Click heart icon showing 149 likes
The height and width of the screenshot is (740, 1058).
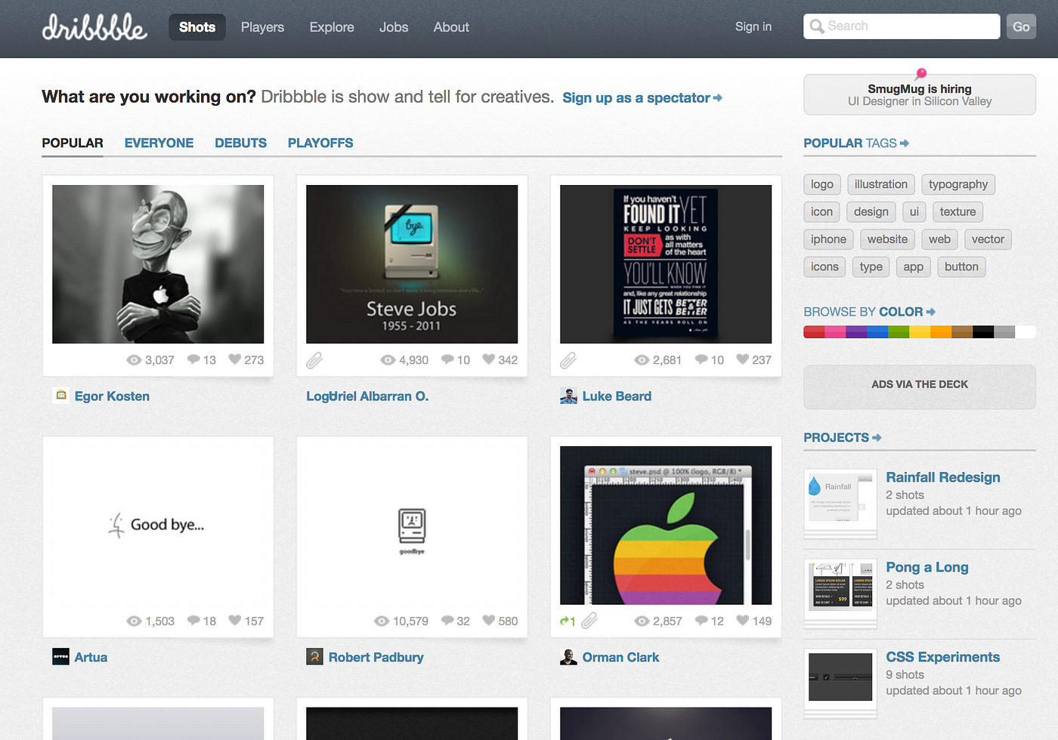coord(743,621)
